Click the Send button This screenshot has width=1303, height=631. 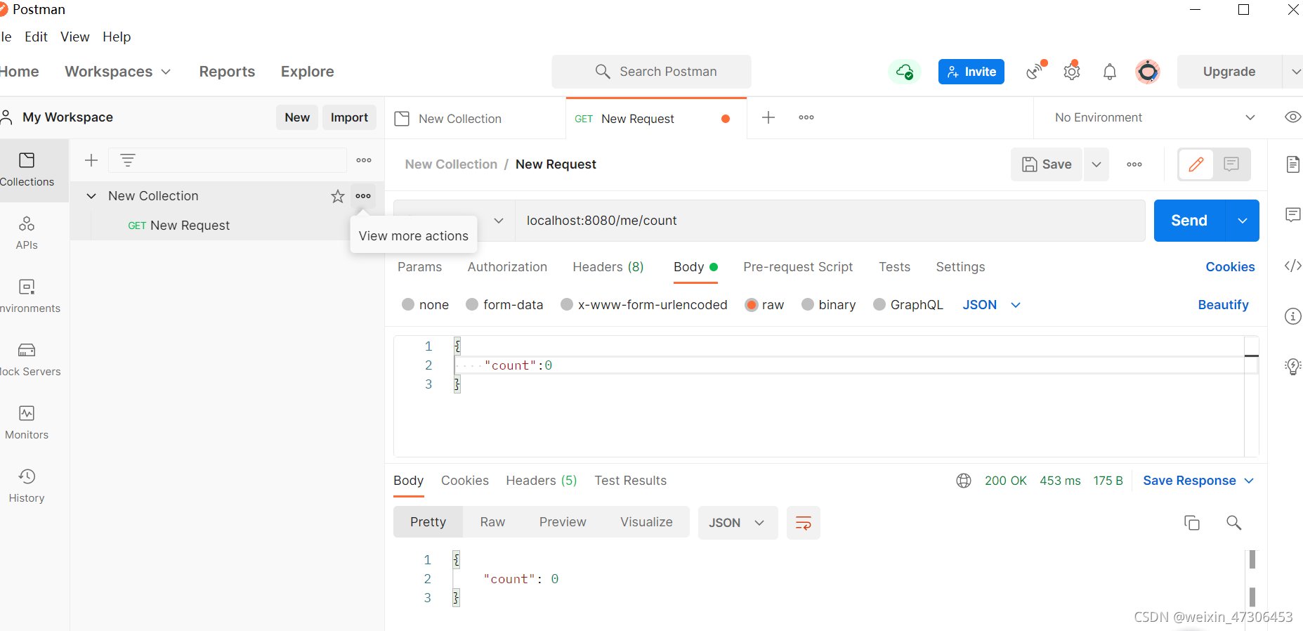coord(1189,221)
